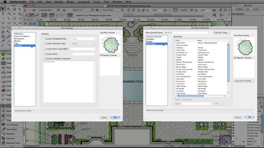
Task: Enable Custom Price Code (SKU) checkbox
Action: pos(44,49)
